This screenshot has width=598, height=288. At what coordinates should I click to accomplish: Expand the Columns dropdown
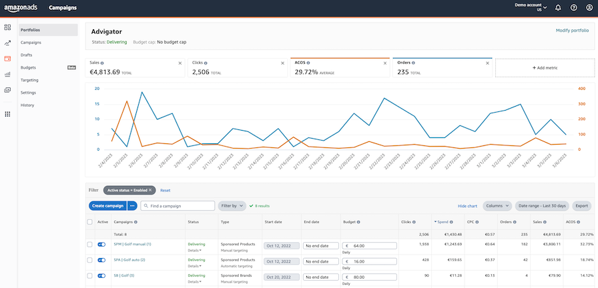point(497,206)
